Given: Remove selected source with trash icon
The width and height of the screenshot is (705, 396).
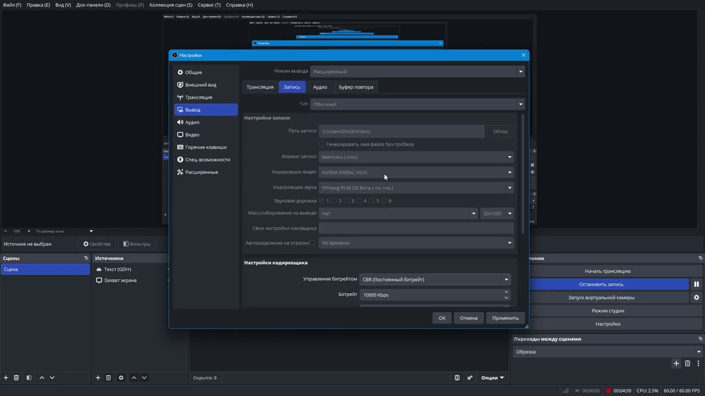Looking at the screenshot, I should tap(109, 378).
